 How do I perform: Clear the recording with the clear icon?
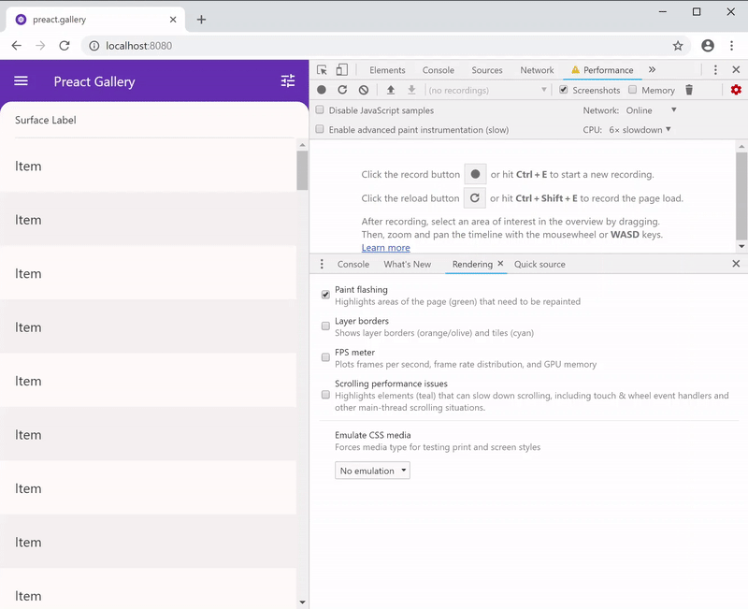tap(364, 90)
